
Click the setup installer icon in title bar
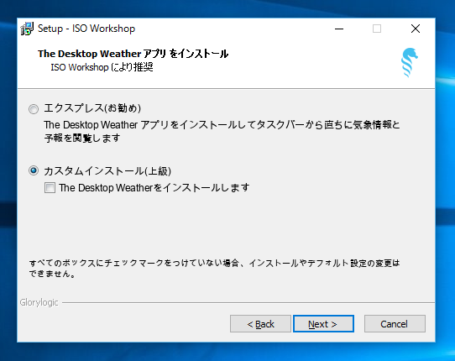(27, 29)
